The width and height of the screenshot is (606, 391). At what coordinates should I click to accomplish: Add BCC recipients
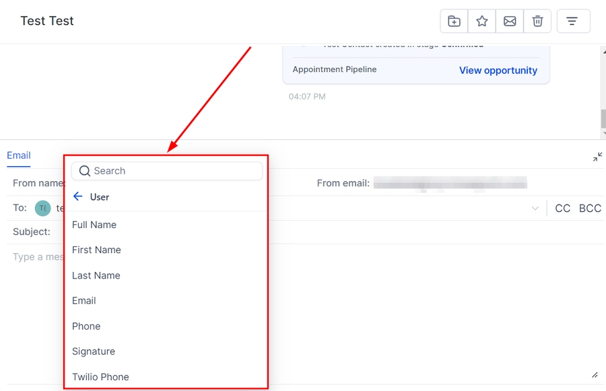point(590,209)
